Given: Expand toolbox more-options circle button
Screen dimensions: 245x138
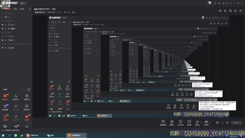Looking at the screenshot, I should pyautogui.click(x=28, y=90).
